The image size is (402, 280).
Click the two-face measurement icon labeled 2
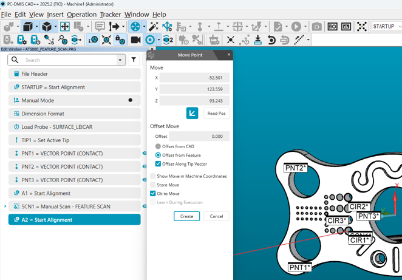coord(168,39)
